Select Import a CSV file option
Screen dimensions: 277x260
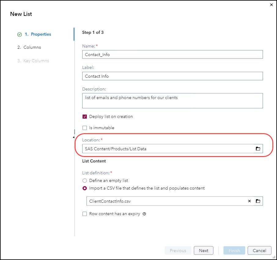85,188
